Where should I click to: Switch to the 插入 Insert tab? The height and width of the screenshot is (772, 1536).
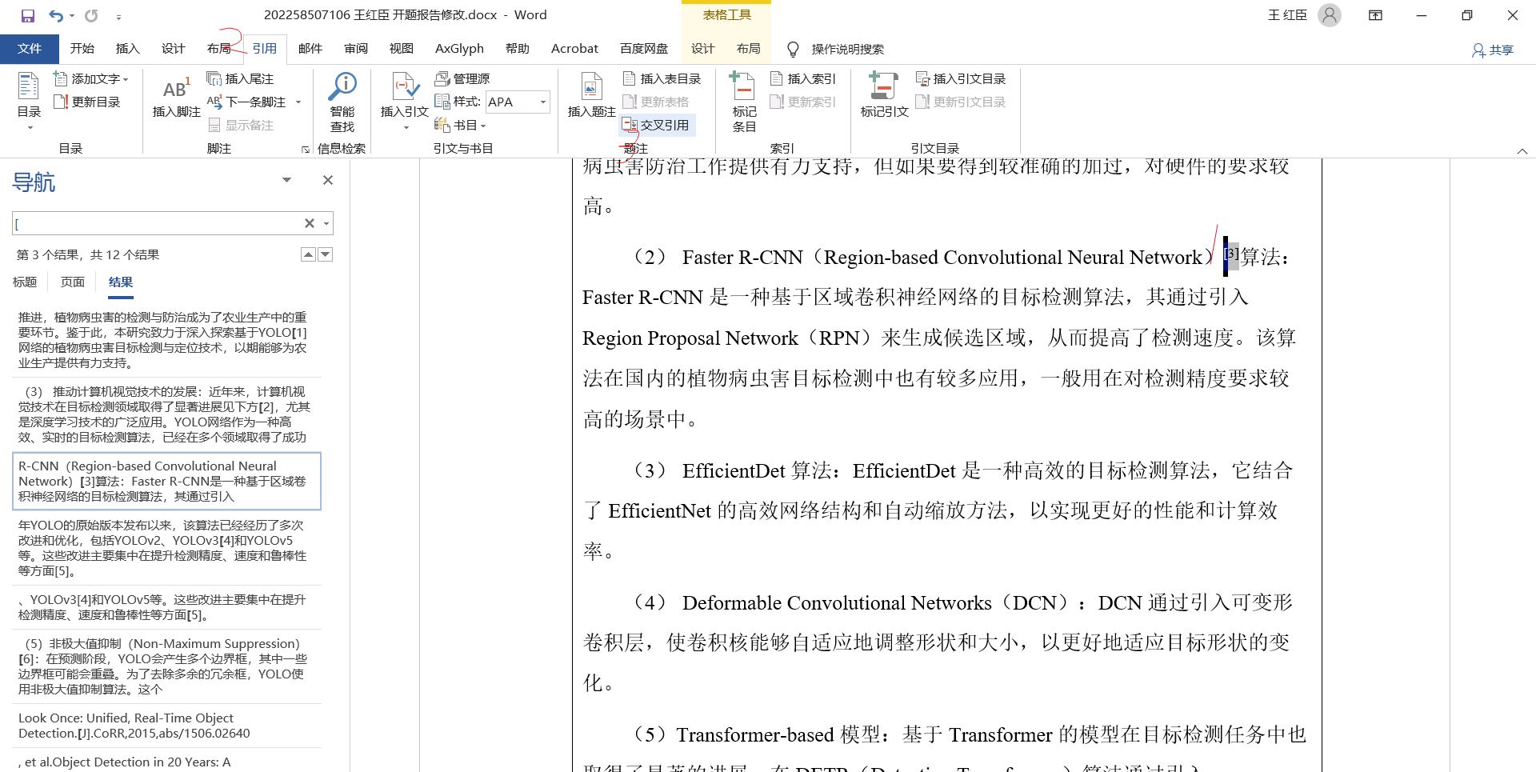pyautogui.click(x=127, y=49)
